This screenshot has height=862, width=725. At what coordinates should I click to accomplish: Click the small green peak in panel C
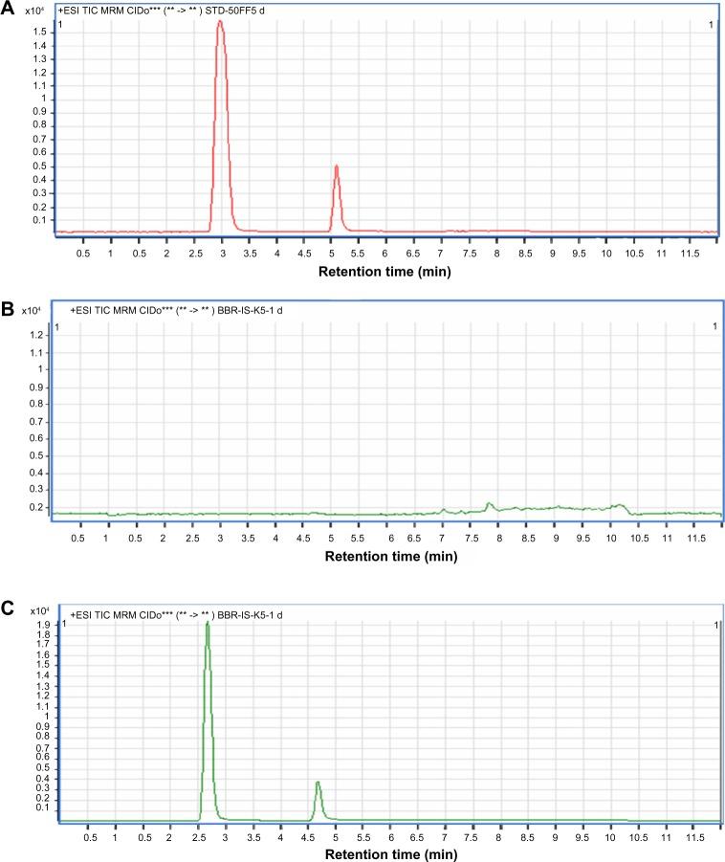[319, 801]
